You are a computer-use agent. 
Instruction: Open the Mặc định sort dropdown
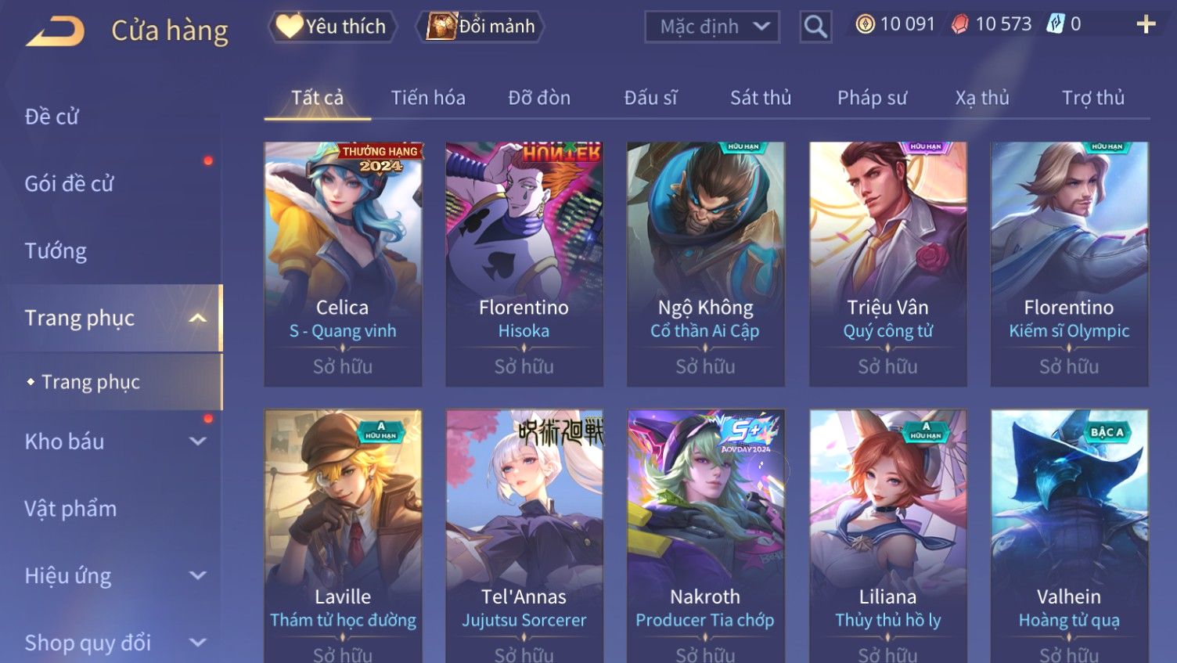pyautogui.click(x=712, y=27)
